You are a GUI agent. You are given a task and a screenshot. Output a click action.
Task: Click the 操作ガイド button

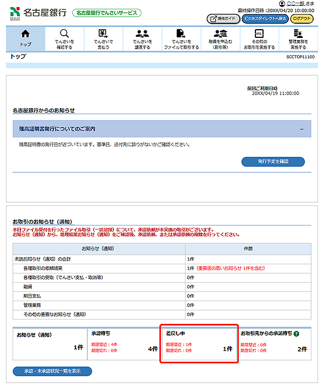[223, 19]
